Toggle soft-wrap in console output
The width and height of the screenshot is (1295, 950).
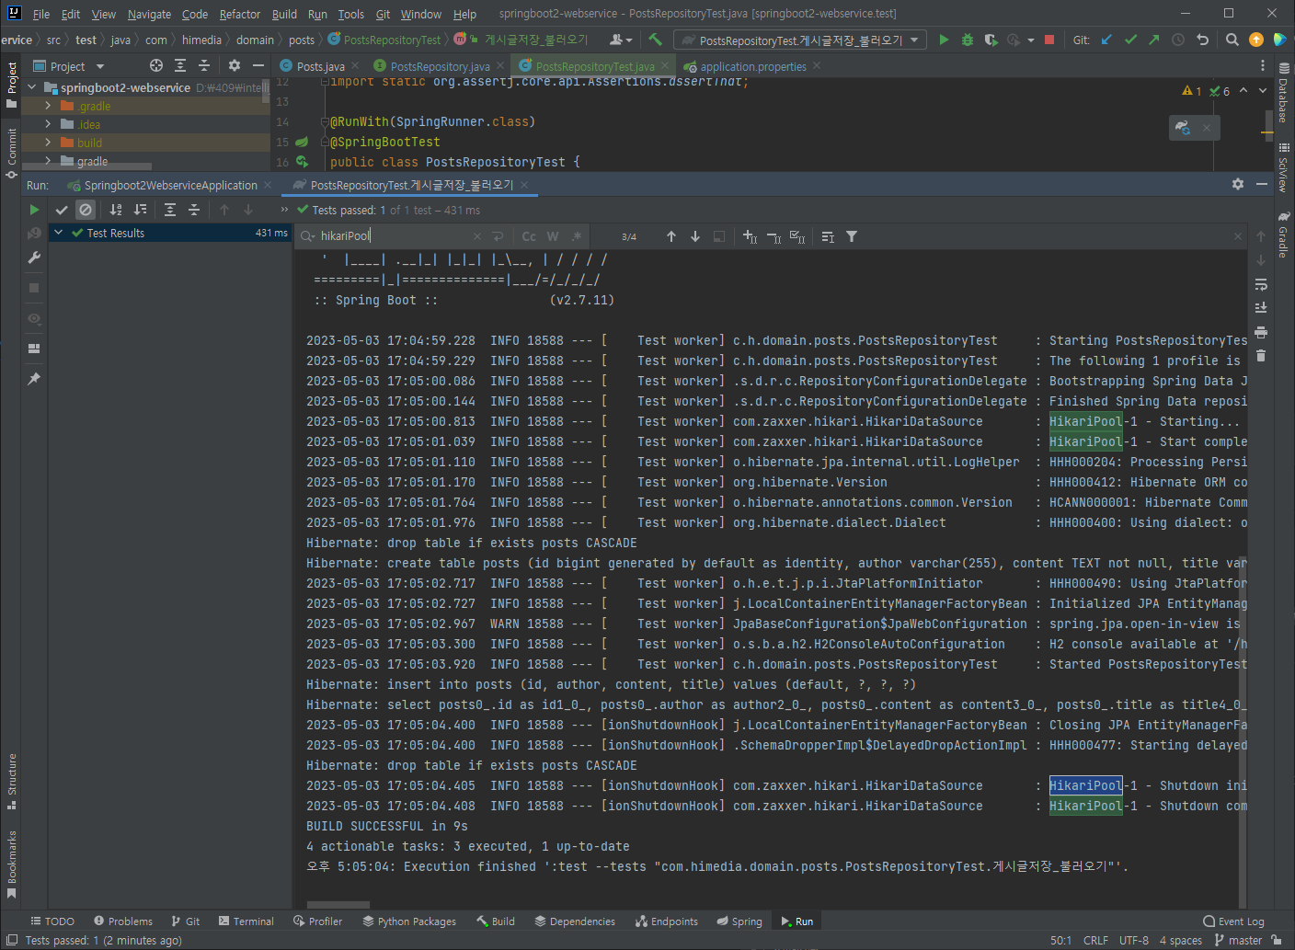(x=1261, y=284)
